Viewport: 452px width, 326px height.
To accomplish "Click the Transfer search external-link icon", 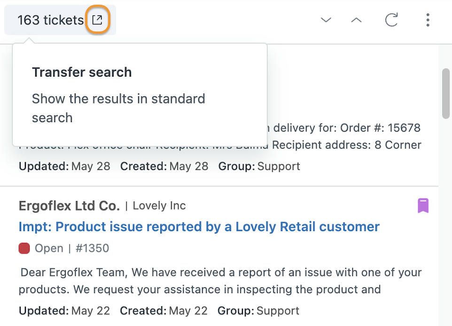I will [97, 20].
